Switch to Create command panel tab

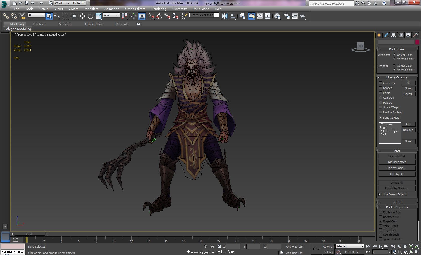click(x=379, y=35)
